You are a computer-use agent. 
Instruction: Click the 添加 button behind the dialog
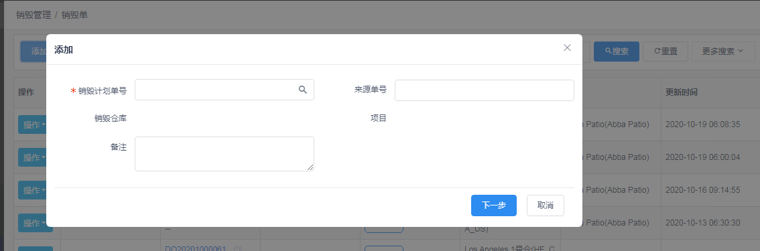click(34, 52)
